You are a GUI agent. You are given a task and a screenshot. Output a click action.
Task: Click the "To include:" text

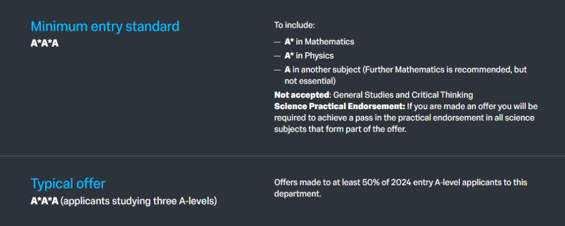point(295,25)
